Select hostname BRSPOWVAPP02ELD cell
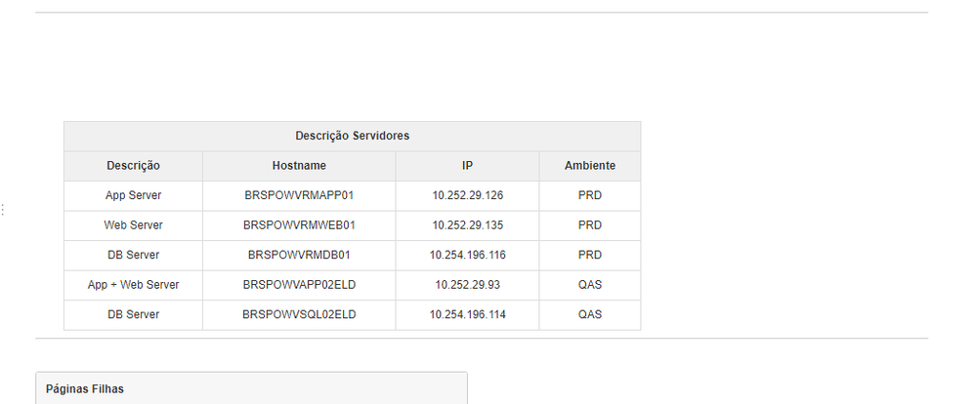Screen dimensions: 975x404 [299, 285]
